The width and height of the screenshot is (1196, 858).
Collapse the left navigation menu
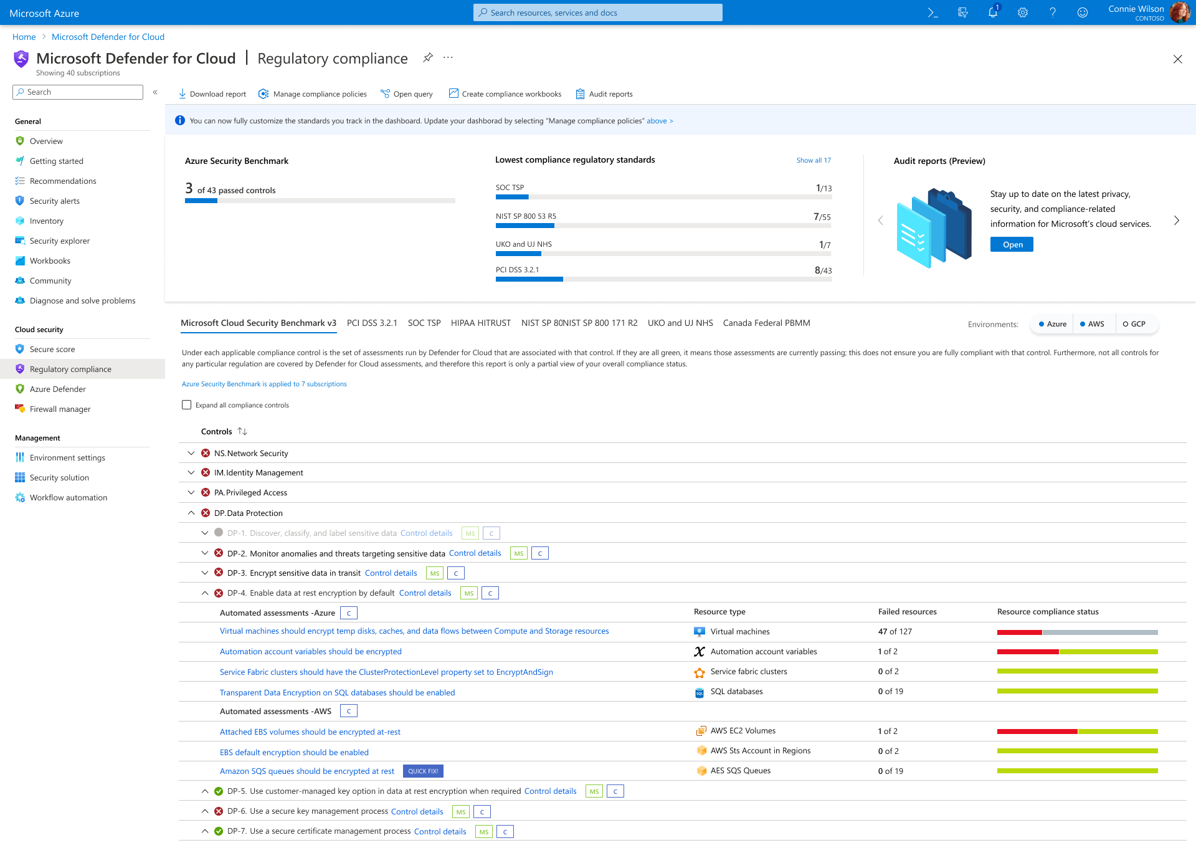(x=155, y=92)
